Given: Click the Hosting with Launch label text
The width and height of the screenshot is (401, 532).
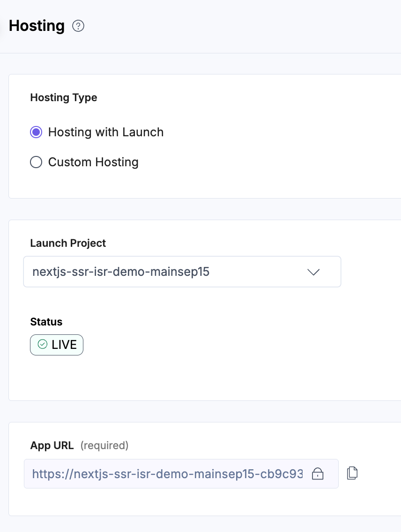Looking at the screenshot, I should [106, 132].
